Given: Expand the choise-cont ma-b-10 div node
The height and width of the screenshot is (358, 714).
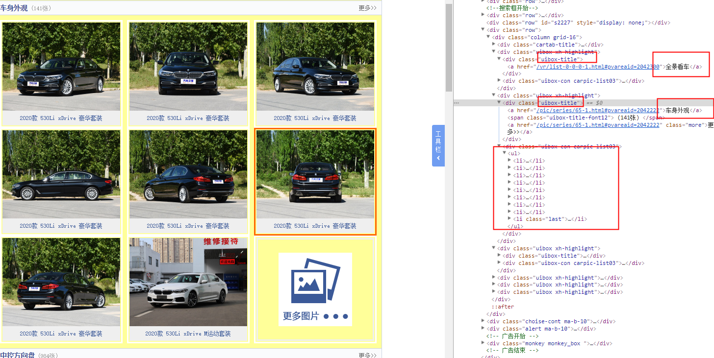Looking at the screenshot, I should [x=484, y=321].
